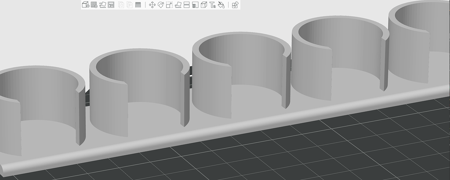450x180 pixels.
Task: Click the Add object cube icon
Action: point(85,5)
